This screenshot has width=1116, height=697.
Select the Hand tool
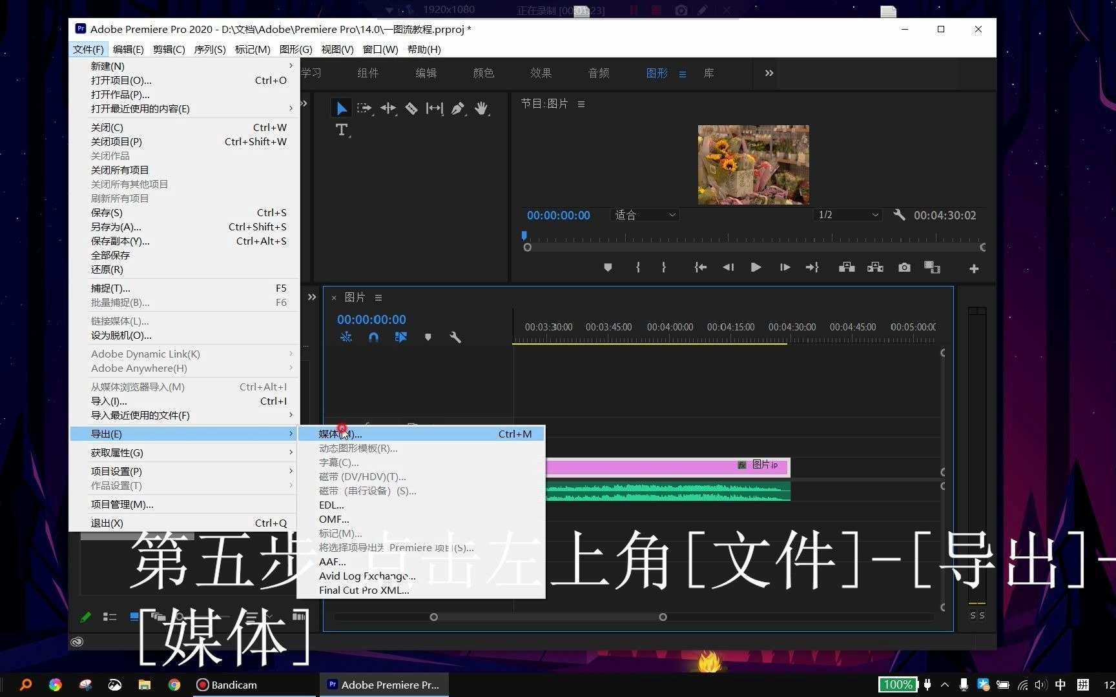tap(481, 108)
